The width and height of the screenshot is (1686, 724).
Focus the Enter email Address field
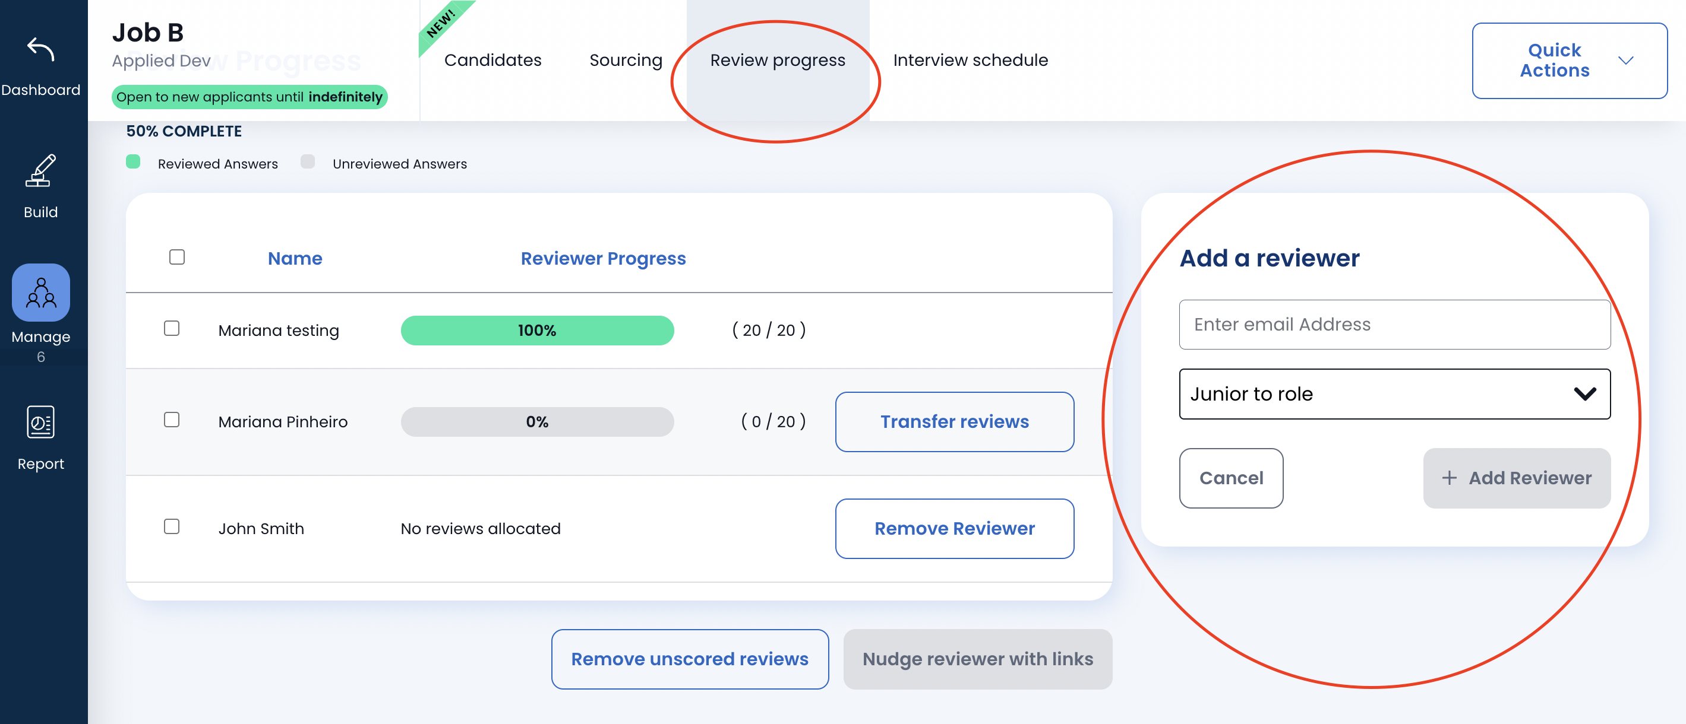point(1394,325)
